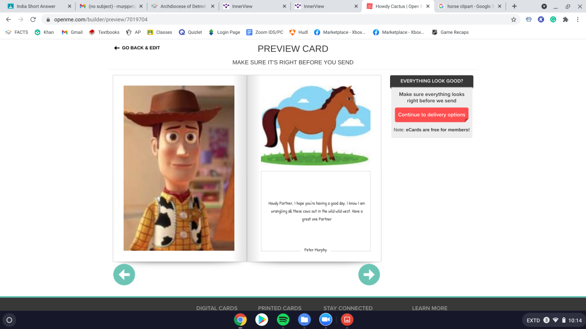Click the battery status icon
The height and width of the screenshot is (329, 586).
coord(564,320)
